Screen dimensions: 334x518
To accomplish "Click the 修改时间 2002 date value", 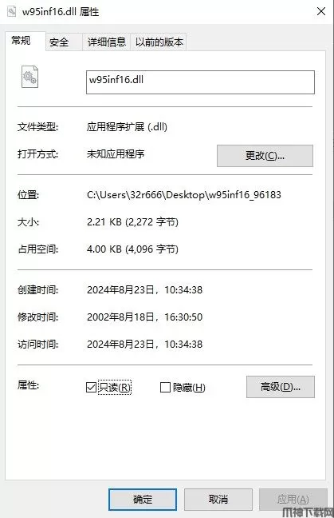I will [144, 317].
